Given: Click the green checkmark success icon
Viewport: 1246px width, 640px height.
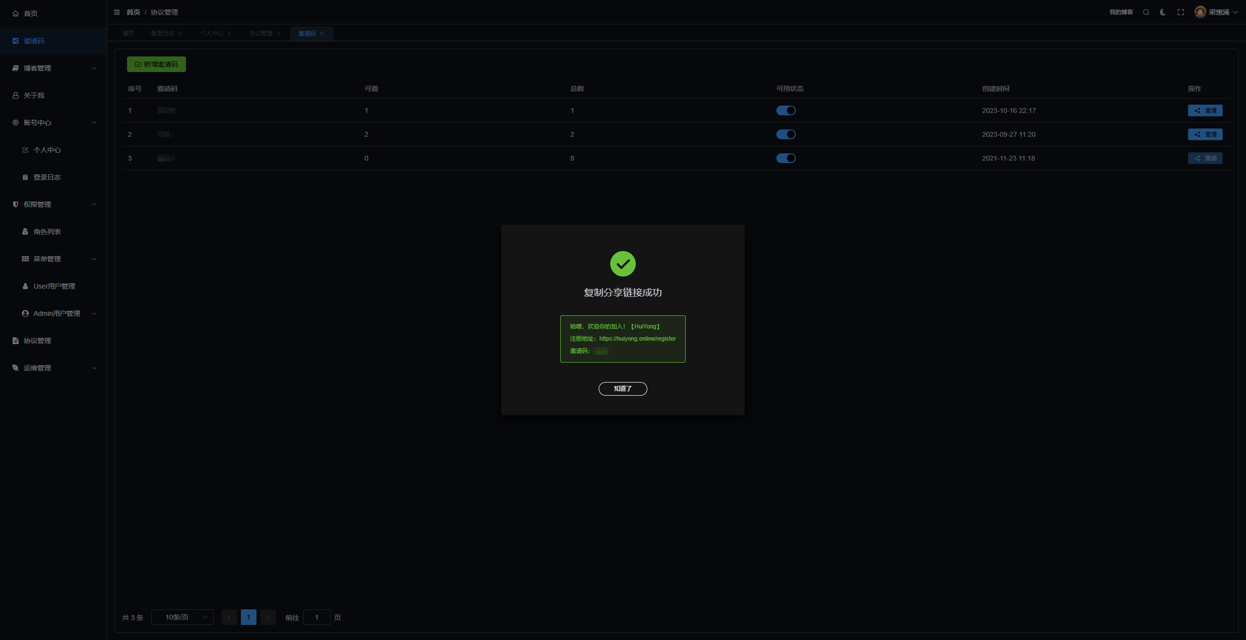Looking at the screenshot, I should coord(623,264).
